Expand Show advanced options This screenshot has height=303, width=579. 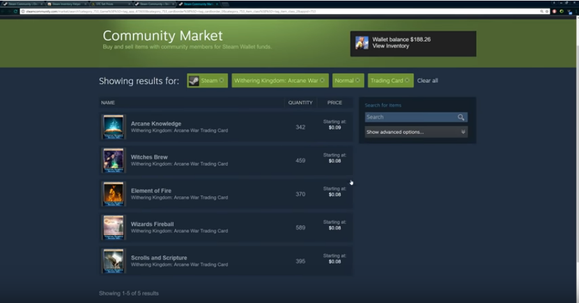(416, 132)
